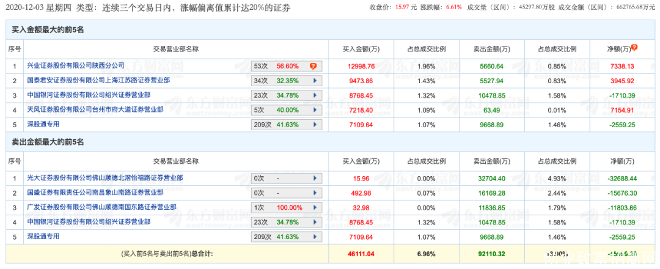Expand the 34次 32.35% stats arrow
The width and height of the screenshot is (660, 269).
[x=315, y=81]
